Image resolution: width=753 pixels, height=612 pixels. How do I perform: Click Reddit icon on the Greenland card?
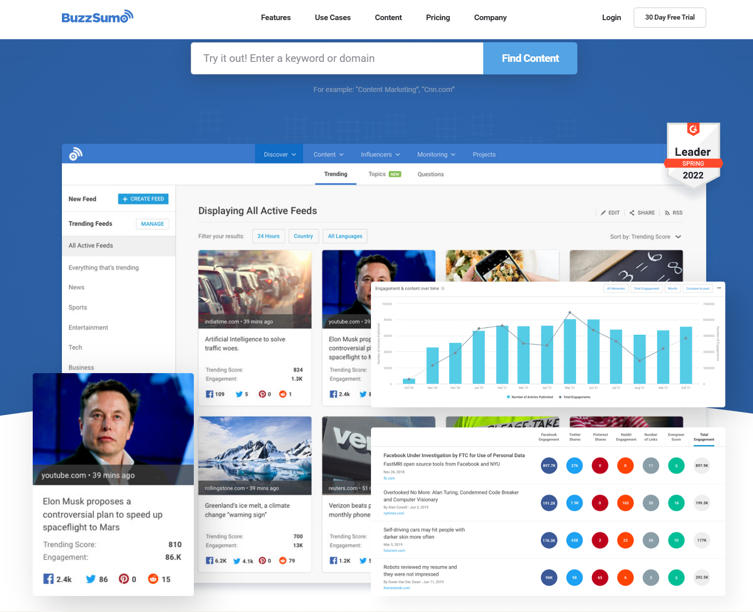pos(283,561)
